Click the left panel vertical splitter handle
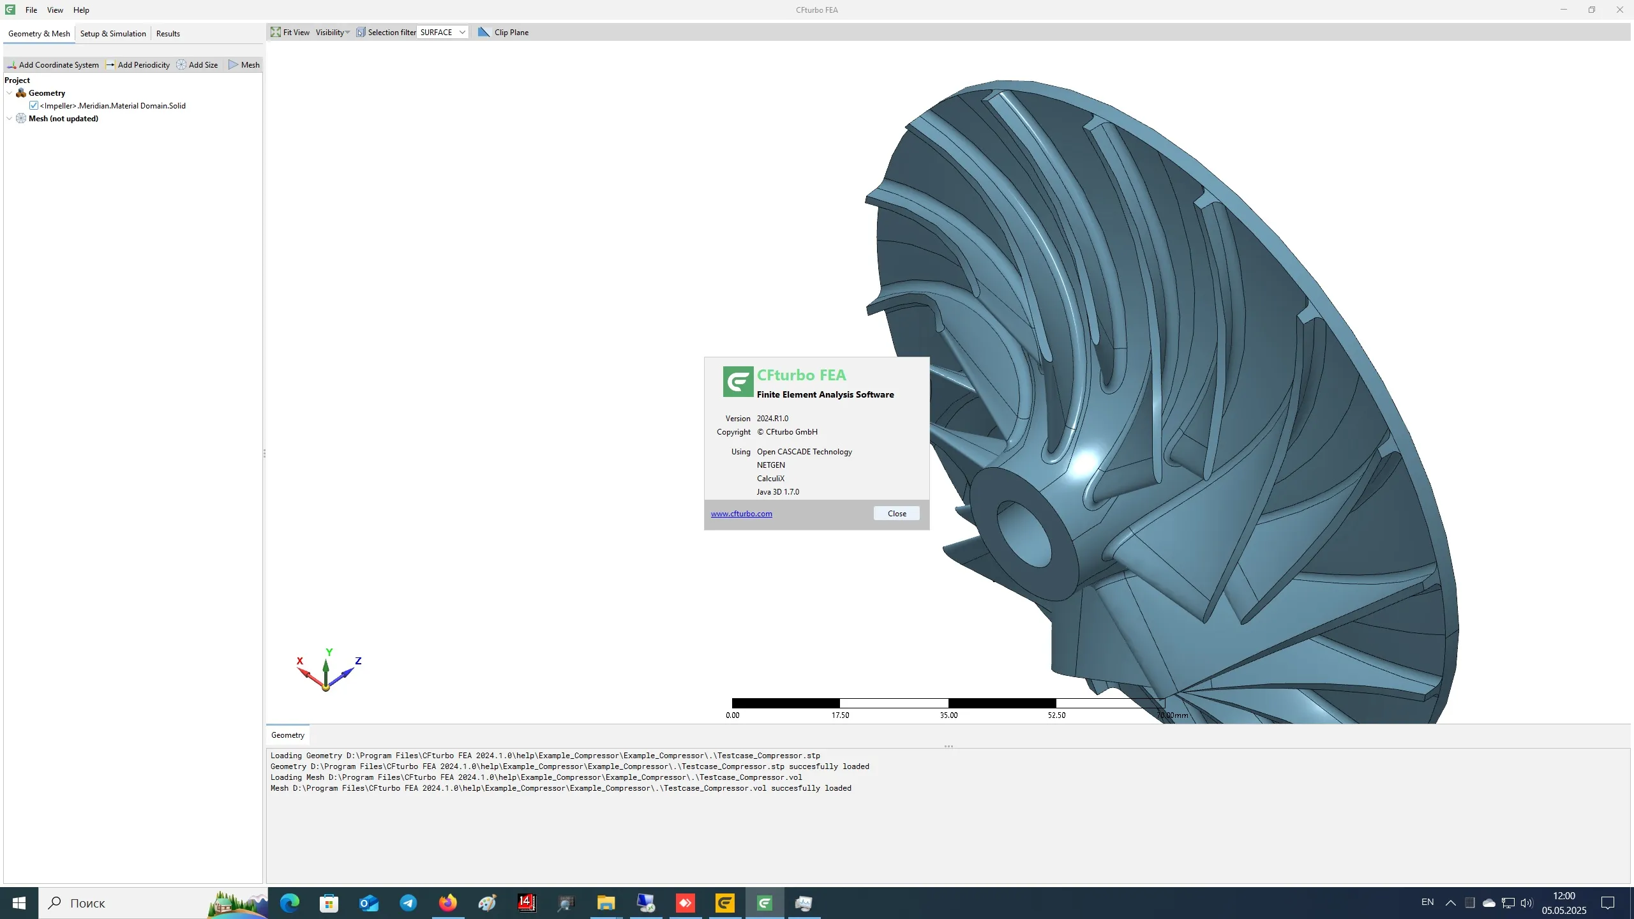Viewport: 1634px width, 919px height. pos(264,453)
